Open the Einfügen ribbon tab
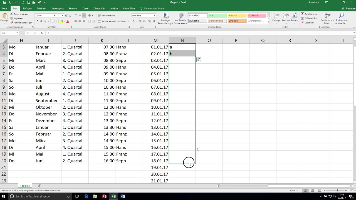Viewport: 356px width, 200px height. coord(27,9)
